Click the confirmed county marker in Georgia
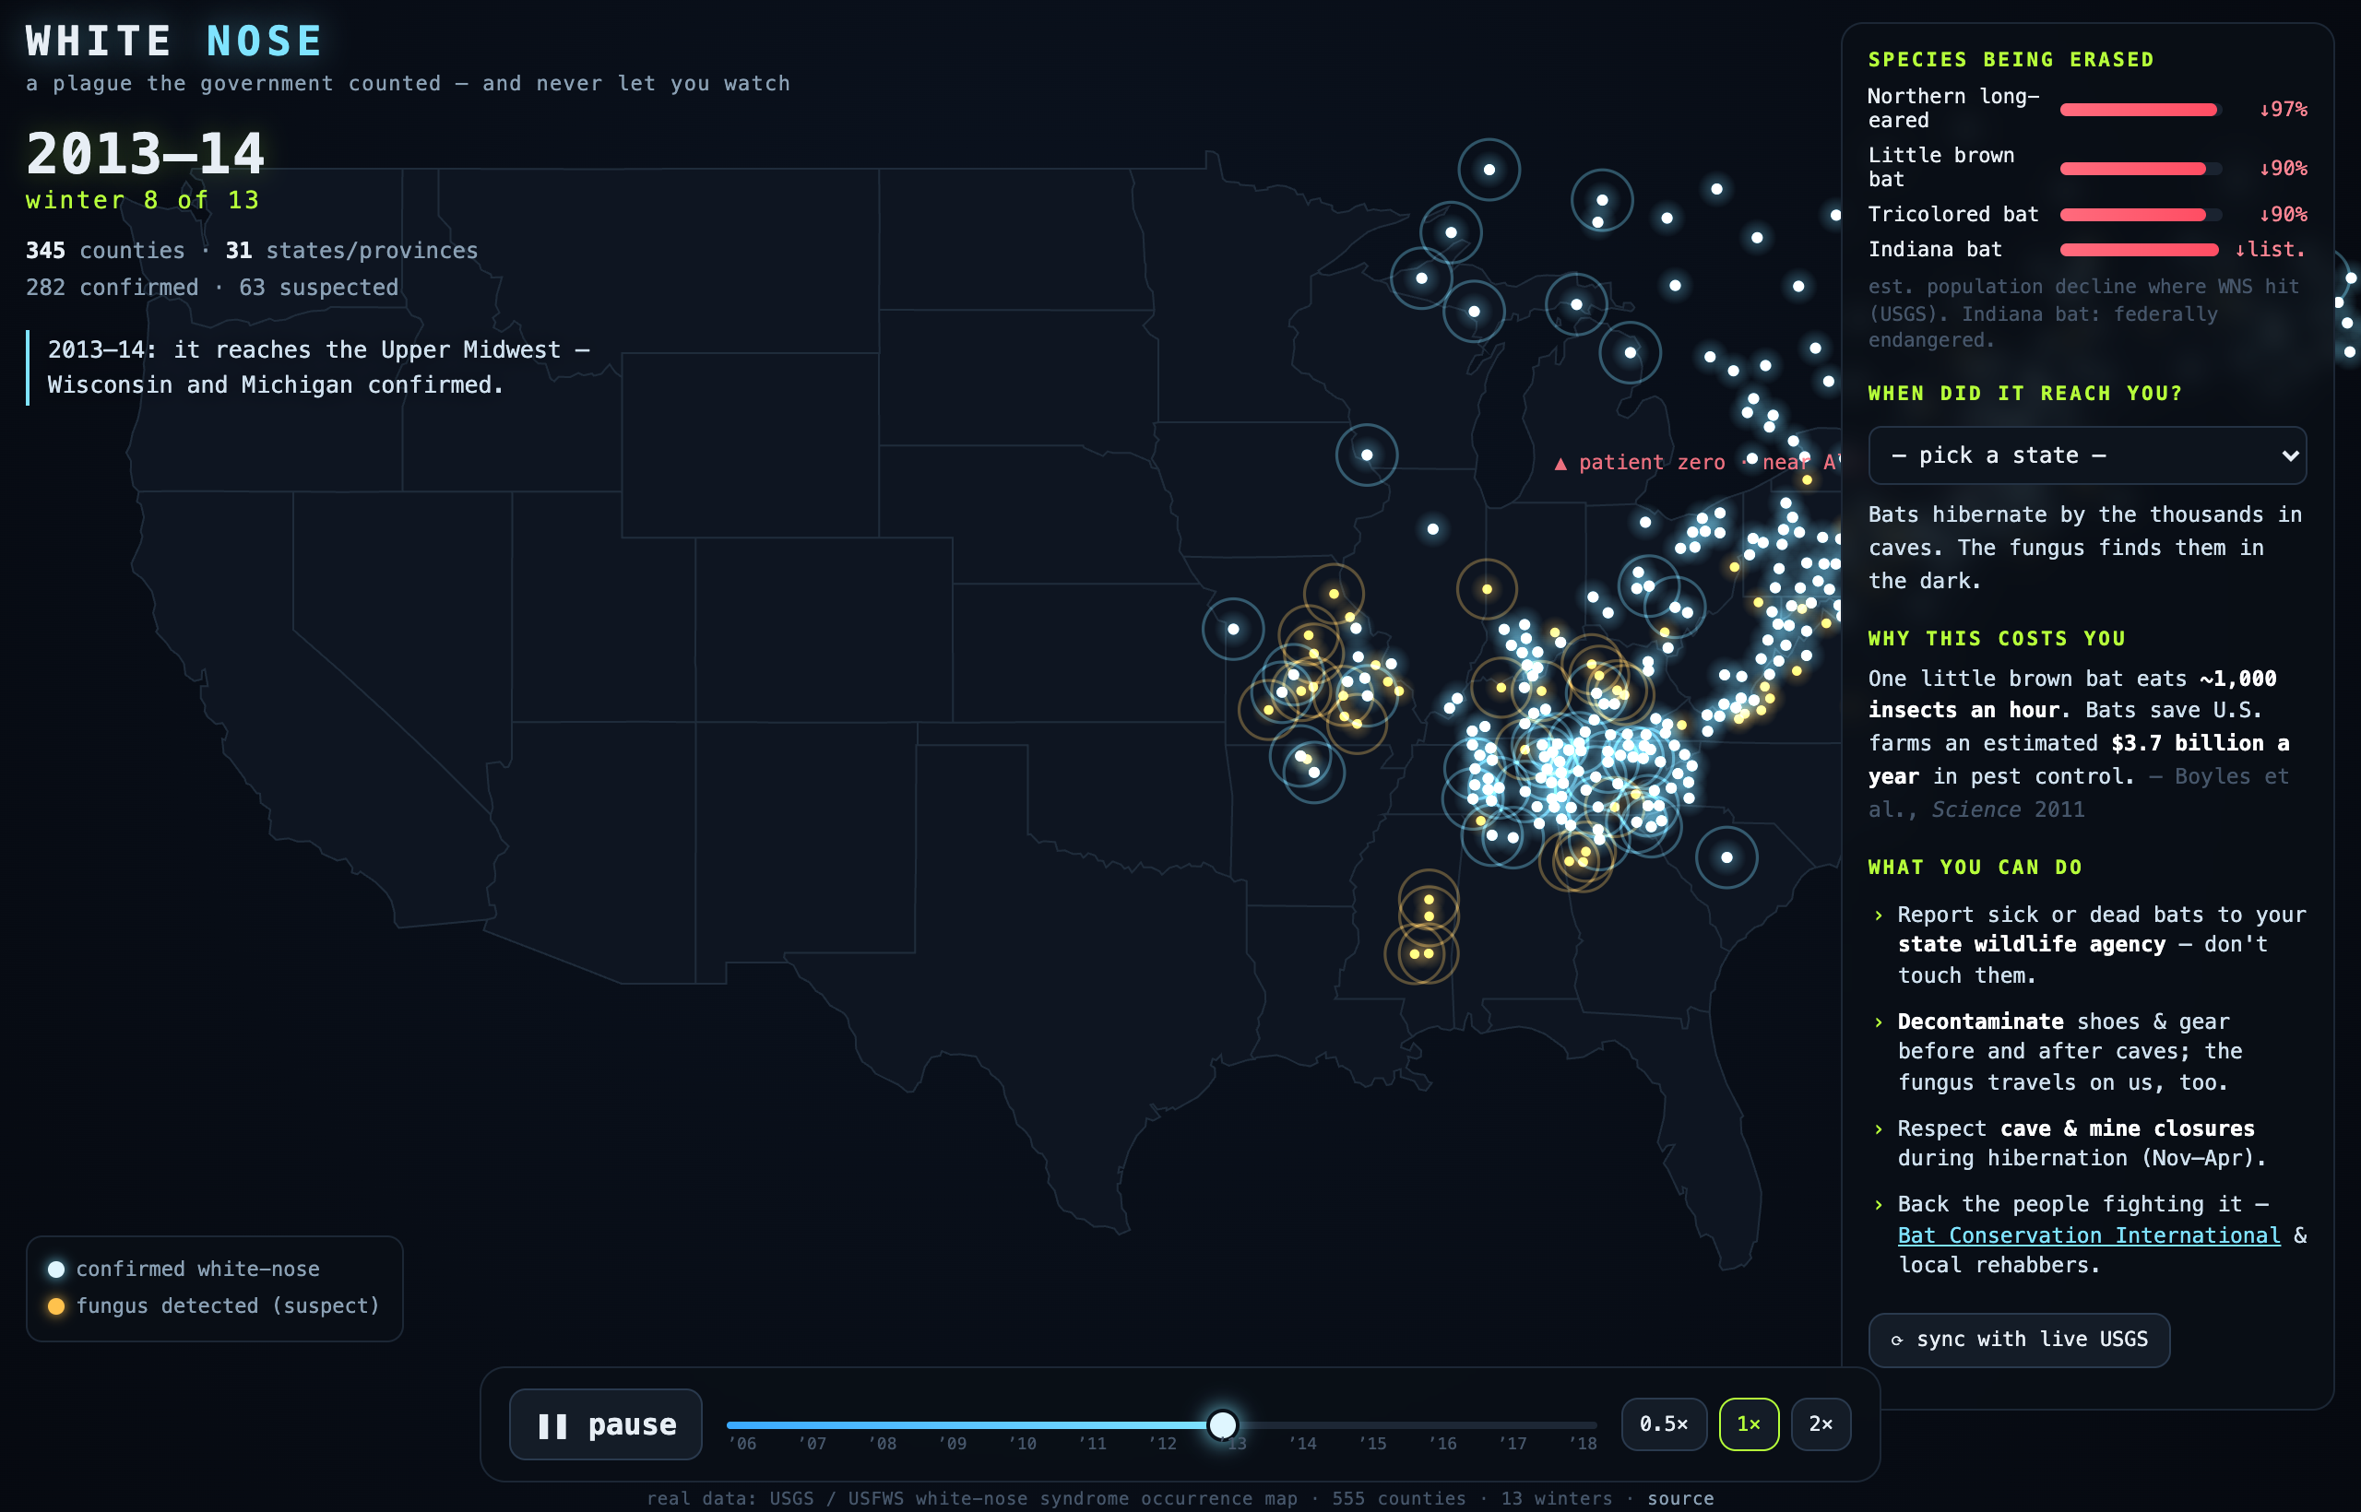 (x=1726, y=858)
